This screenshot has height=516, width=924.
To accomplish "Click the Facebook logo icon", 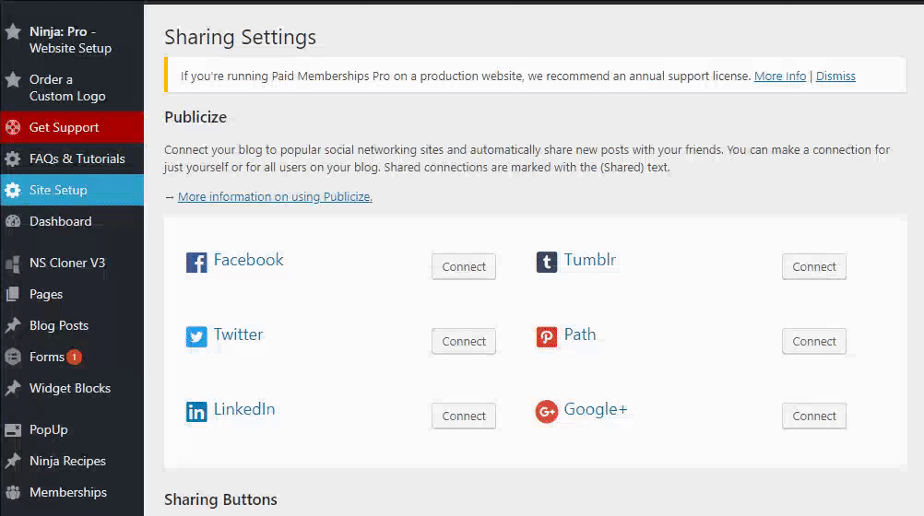I will tap(196, 262).
